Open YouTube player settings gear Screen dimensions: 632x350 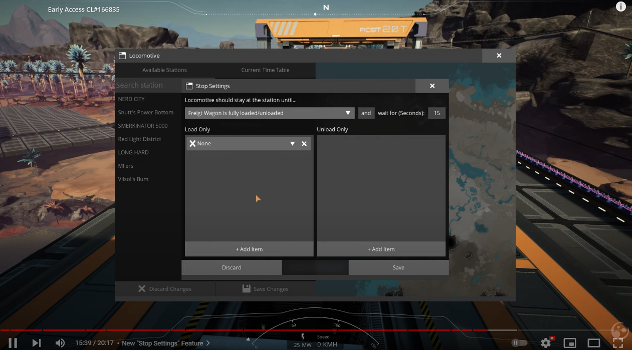546,343
